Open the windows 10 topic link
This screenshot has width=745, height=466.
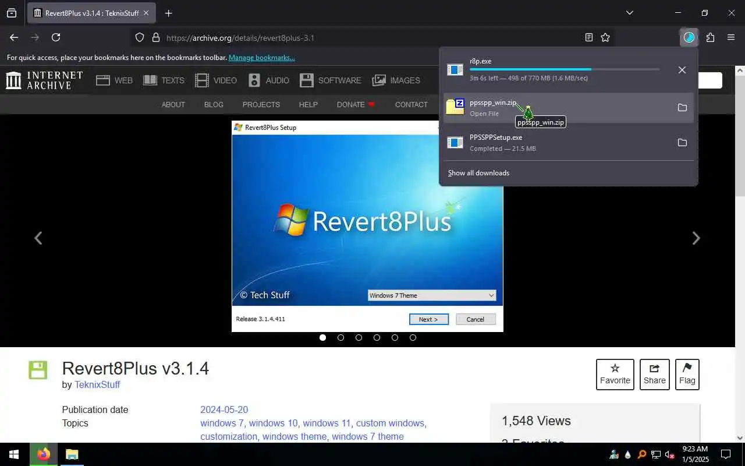(273, 423)
